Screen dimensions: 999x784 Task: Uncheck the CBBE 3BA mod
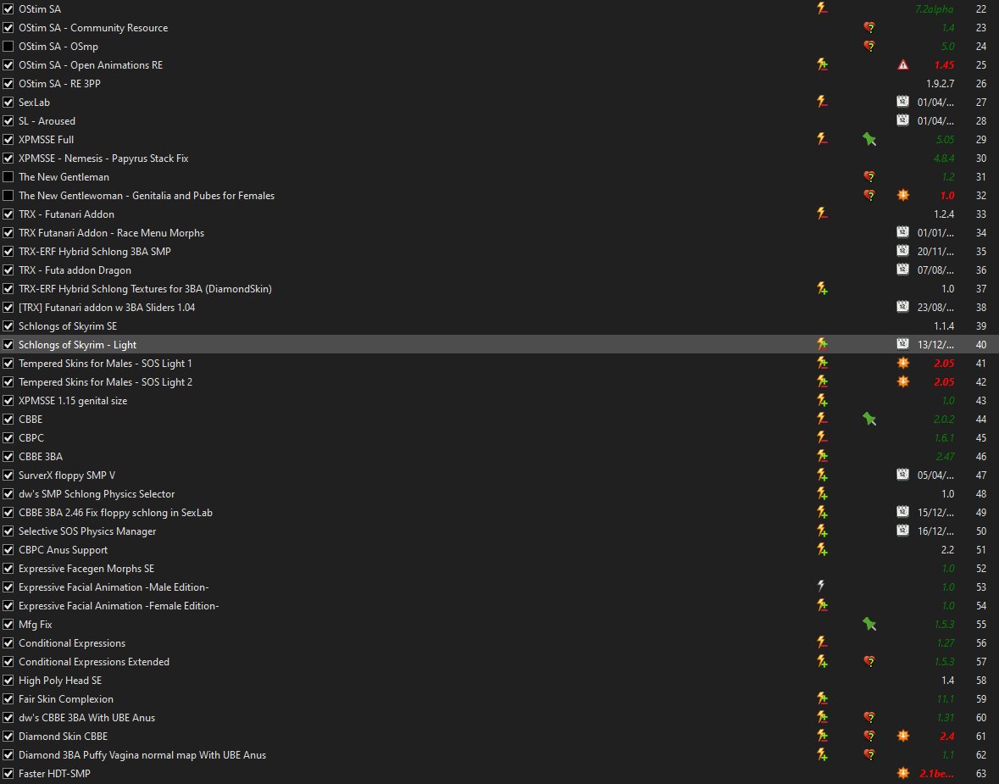pos(8,456)
